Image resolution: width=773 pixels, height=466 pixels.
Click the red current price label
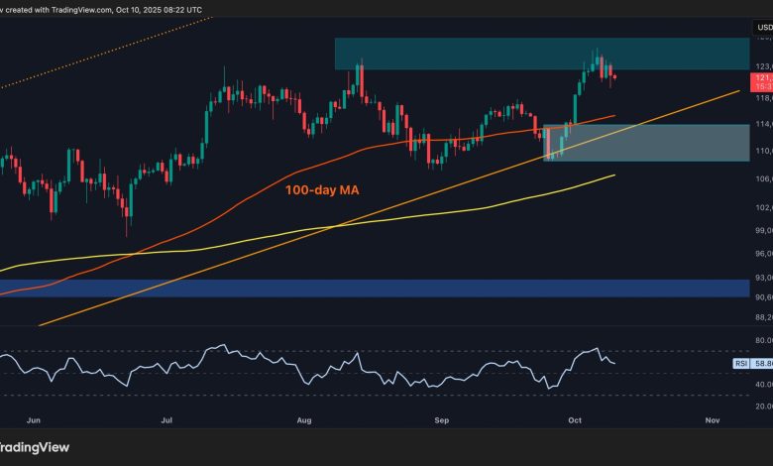point(760,79)
